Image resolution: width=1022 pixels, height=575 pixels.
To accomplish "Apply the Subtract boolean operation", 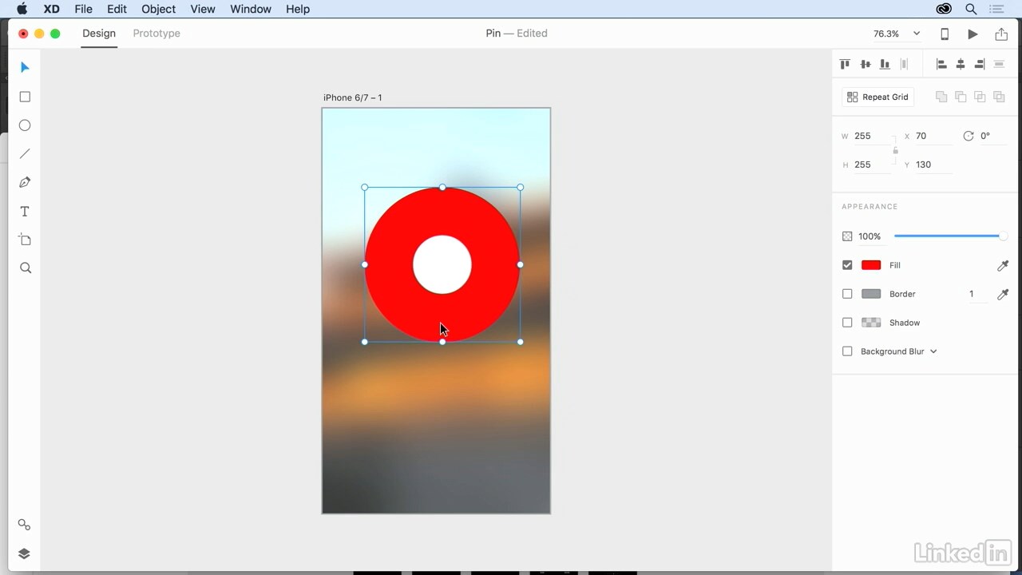I will click(x=961, y=97).
